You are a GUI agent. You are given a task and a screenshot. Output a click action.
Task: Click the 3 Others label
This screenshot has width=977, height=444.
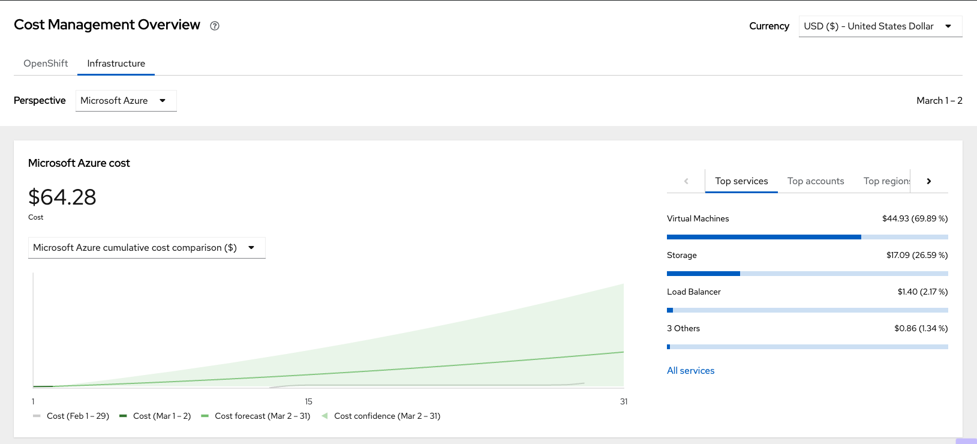(x=683, y=328)
